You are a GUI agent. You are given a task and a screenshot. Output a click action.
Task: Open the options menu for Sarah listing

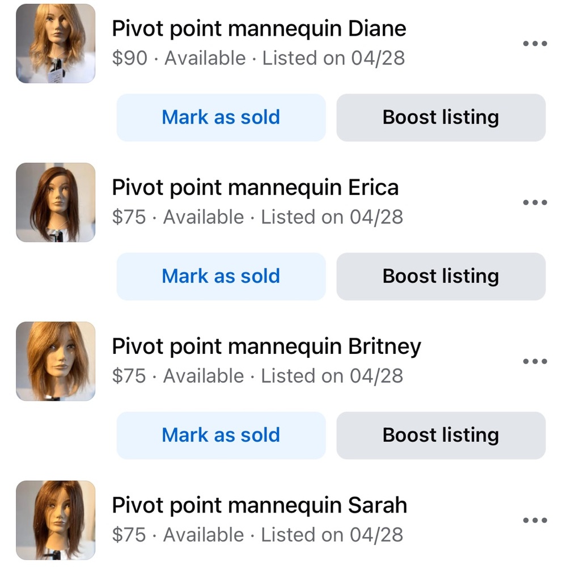point(535,519)
